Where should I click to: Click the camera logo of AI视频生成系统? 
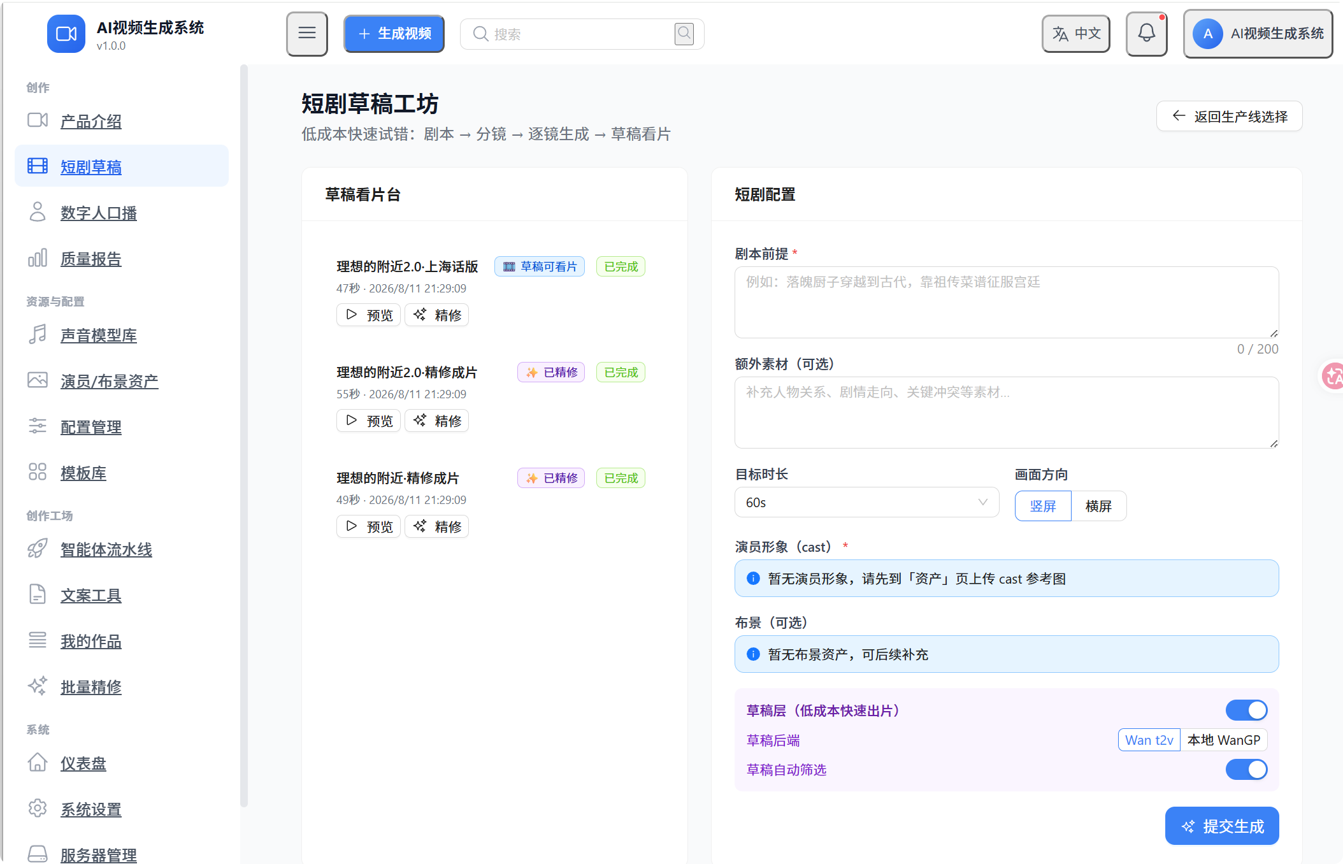pos(66,34)
